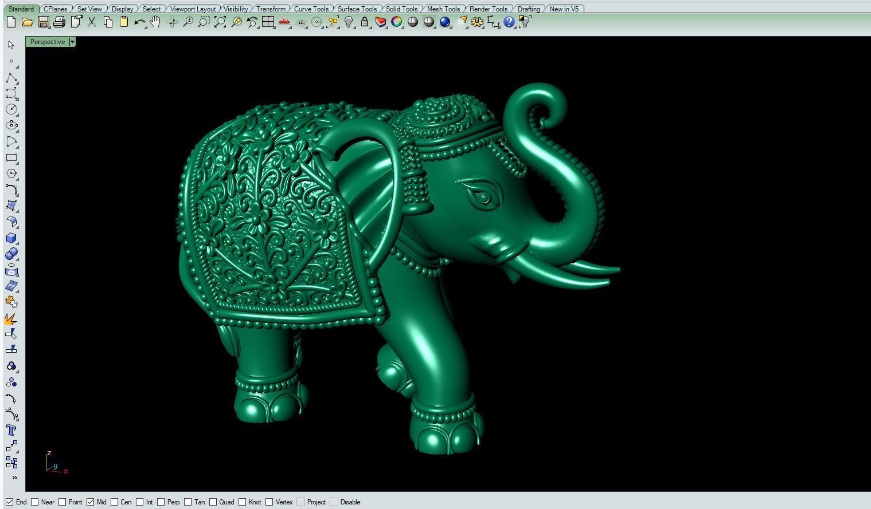
Task: Open the Display toolbar tab
Action: pos(122,9)
